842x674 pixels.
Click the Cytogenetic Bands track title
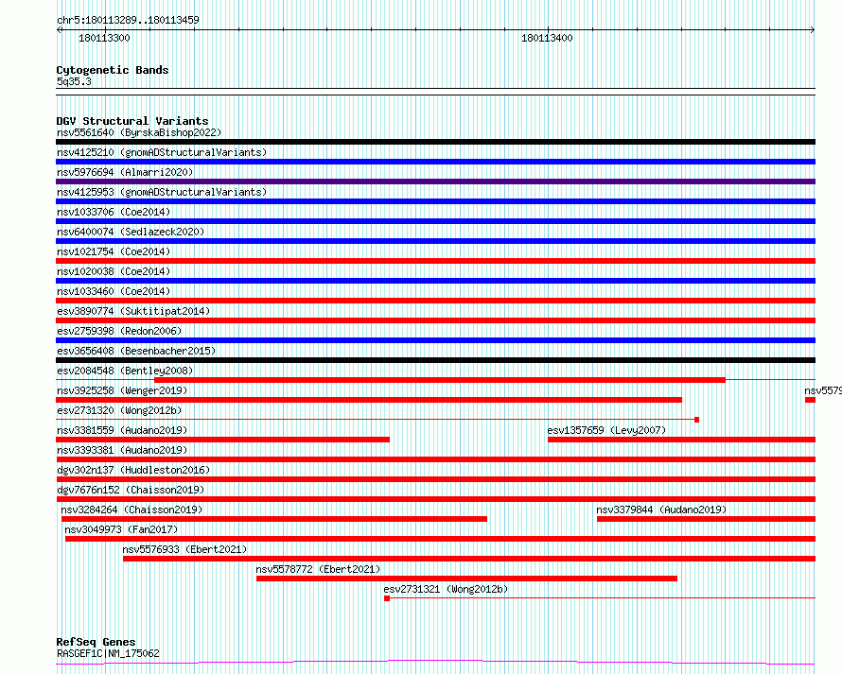(113, 70)
